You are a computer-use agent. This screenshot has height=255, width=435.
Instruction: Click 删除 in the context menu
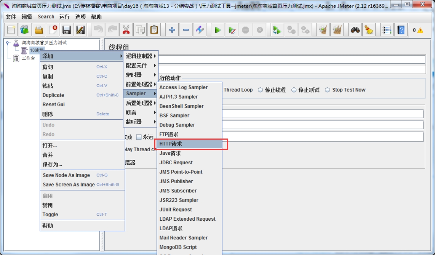pos(82,114)
